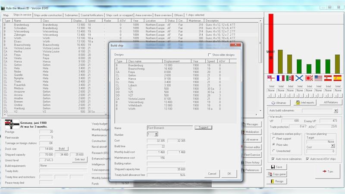
Task: Sort designs by Class name column
Action: coord(144,61)
